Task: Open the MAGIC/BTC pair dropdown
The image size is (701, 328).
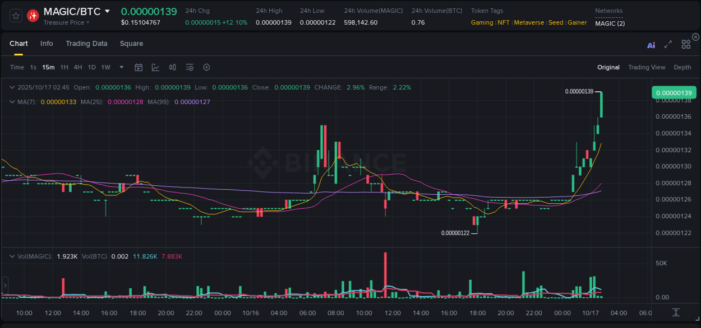Action: [x=107, y=11]
